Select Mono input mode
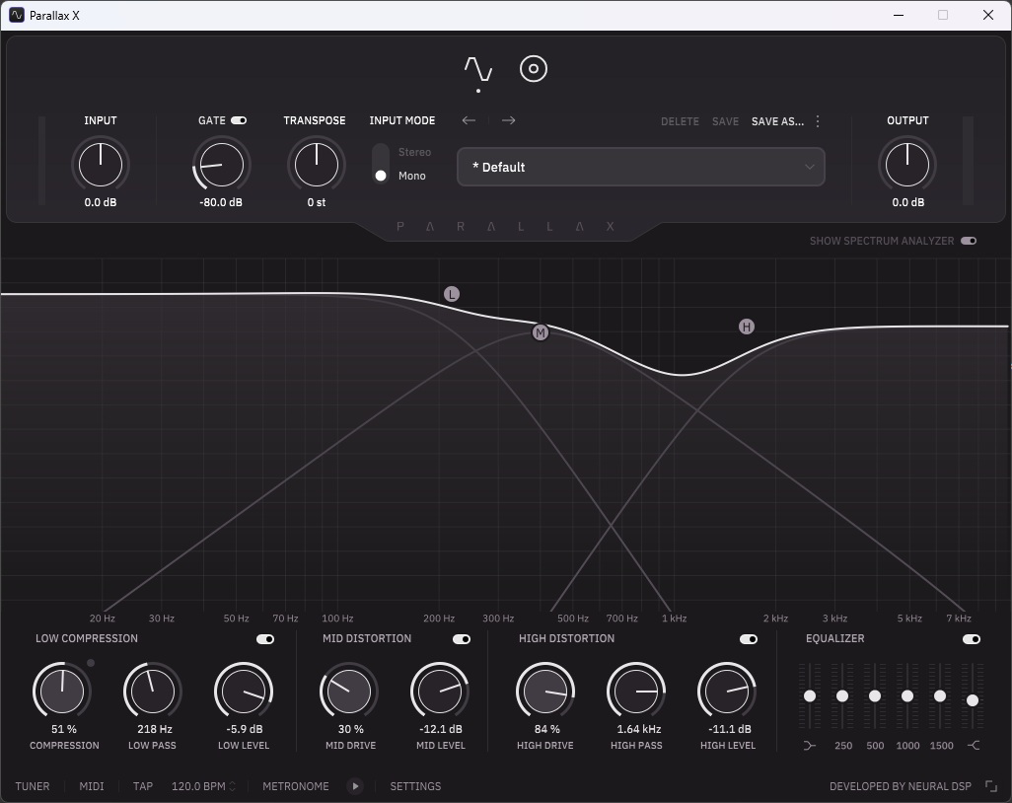Image resolution: width=1012 pixels, height=803 pixels. (411, 176)
